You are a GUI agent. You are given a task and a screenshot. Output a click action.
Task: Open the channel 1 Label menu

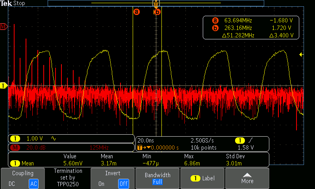[202, 178]
